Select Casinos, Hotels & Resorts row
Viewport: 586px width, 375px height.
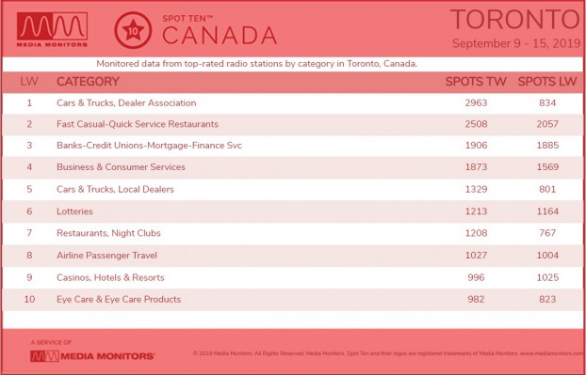click(x=293, y=277)
